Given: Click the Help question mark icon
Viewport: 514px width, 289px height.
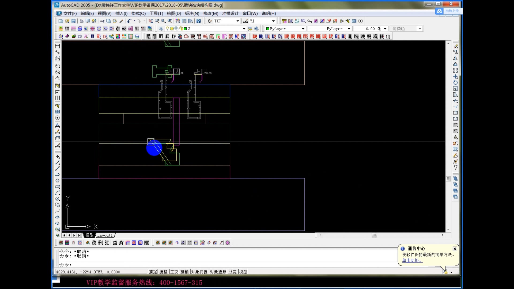Looking at the screenshot, I should click(198, 21).
